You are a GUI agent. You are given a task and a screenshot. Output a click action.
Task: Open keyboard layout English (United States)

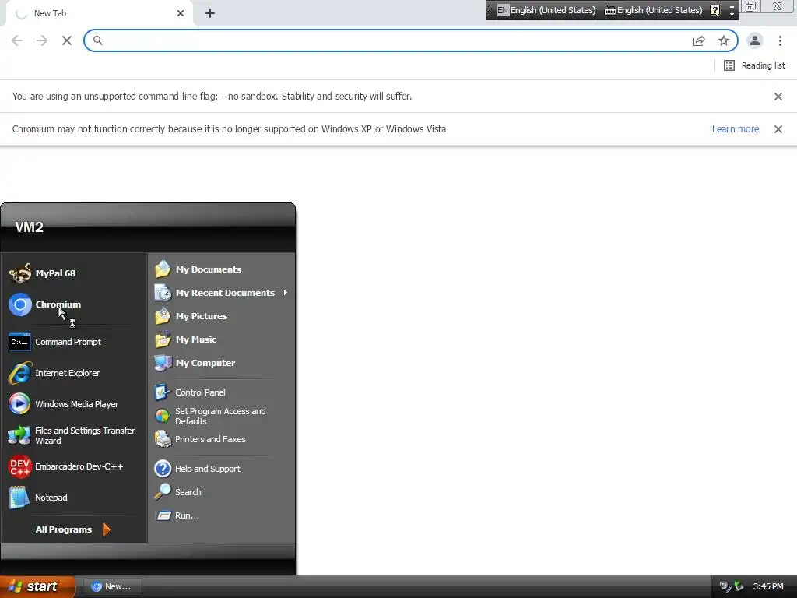654,10
